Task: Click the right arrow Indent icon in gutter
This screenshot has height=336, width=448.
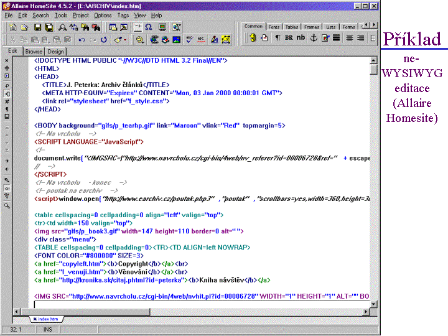Action: point(7,161)
